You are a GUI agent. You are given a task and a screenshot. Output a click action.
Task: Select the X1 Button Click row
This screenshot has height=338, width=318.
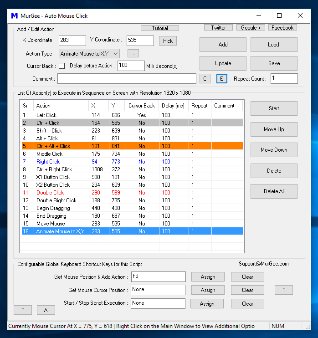132,177
